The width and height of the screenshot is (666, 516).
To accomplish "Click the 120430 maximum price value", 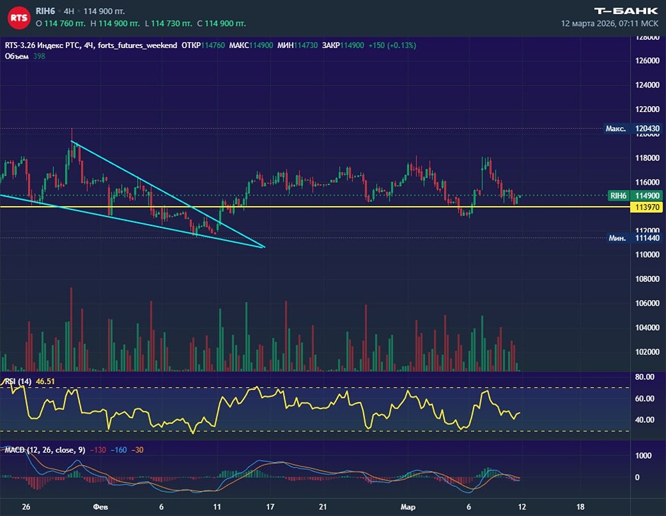I will [647, 128].
